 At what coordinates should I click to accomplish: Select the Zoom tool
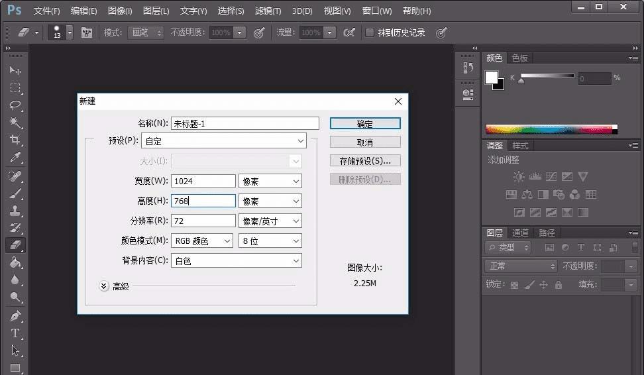coord(15,297)
